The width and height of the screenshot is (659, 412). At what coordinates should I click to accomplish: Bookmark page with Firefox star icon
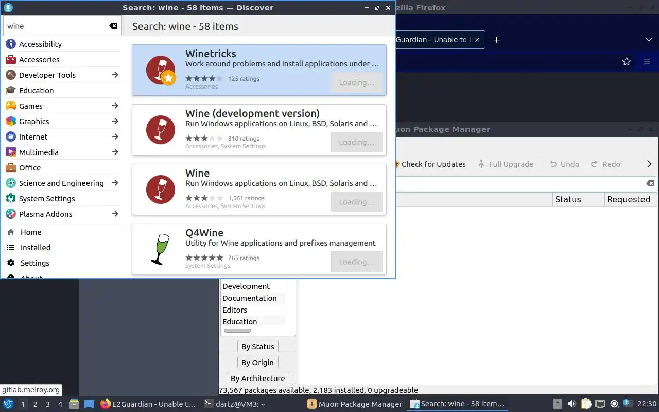pyautogui.click(x=627, y=61)
